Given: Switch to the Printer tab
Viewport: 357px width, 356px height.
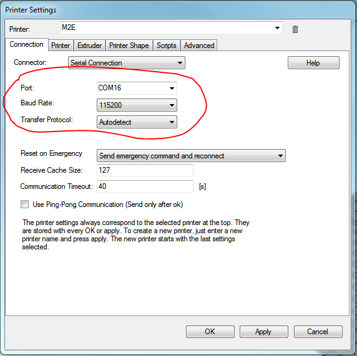Looking at the screenshot, I should click(x=61, y=46).
